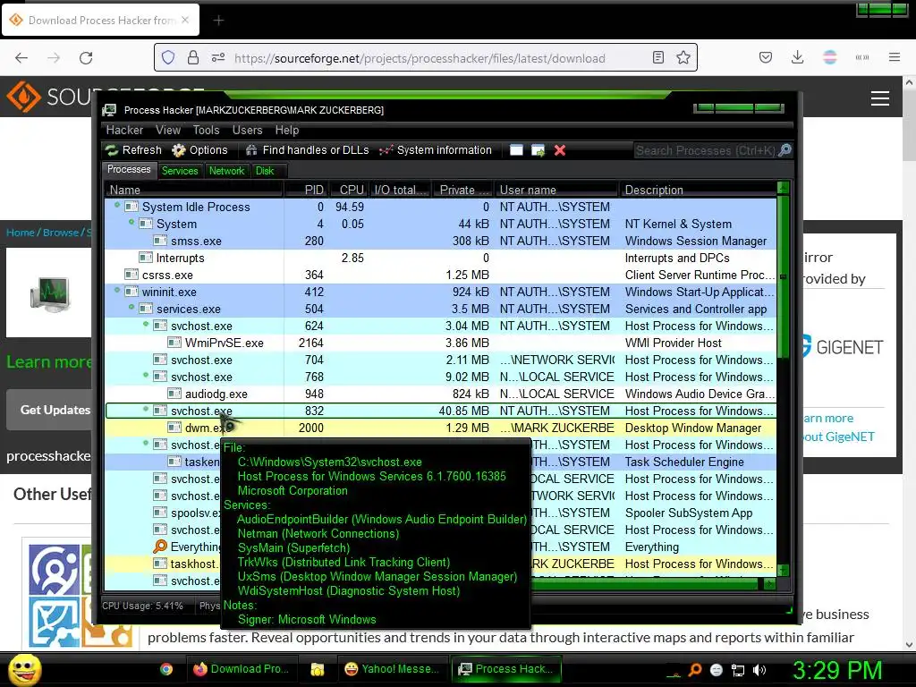Open the smiley Start button
The image size is (916, 687).
pos(24,669)
